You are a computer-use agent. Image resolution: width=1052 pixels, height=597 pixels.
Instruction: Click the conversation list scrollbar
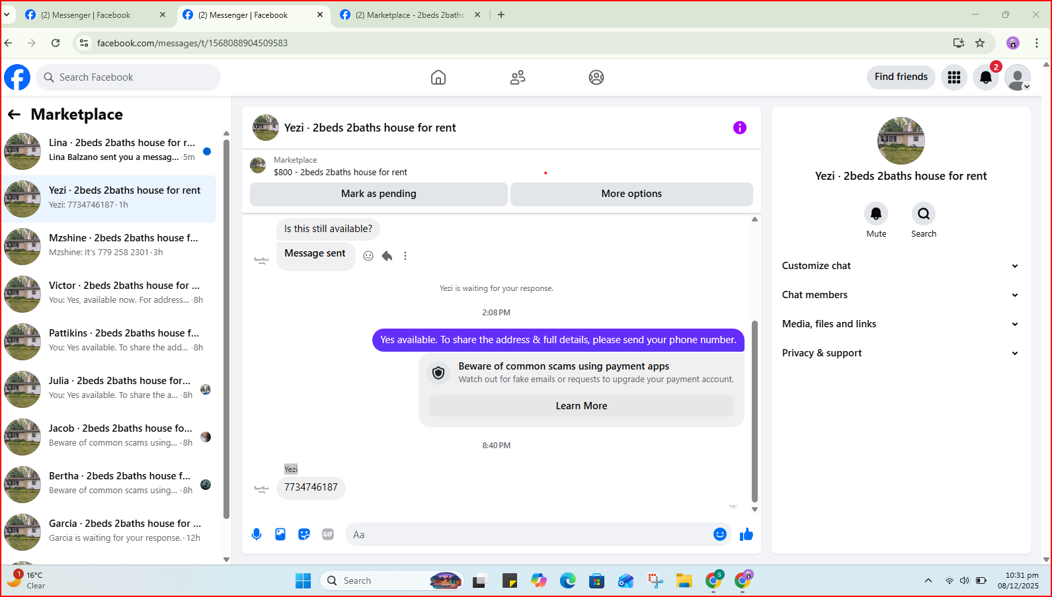point(226,329)
